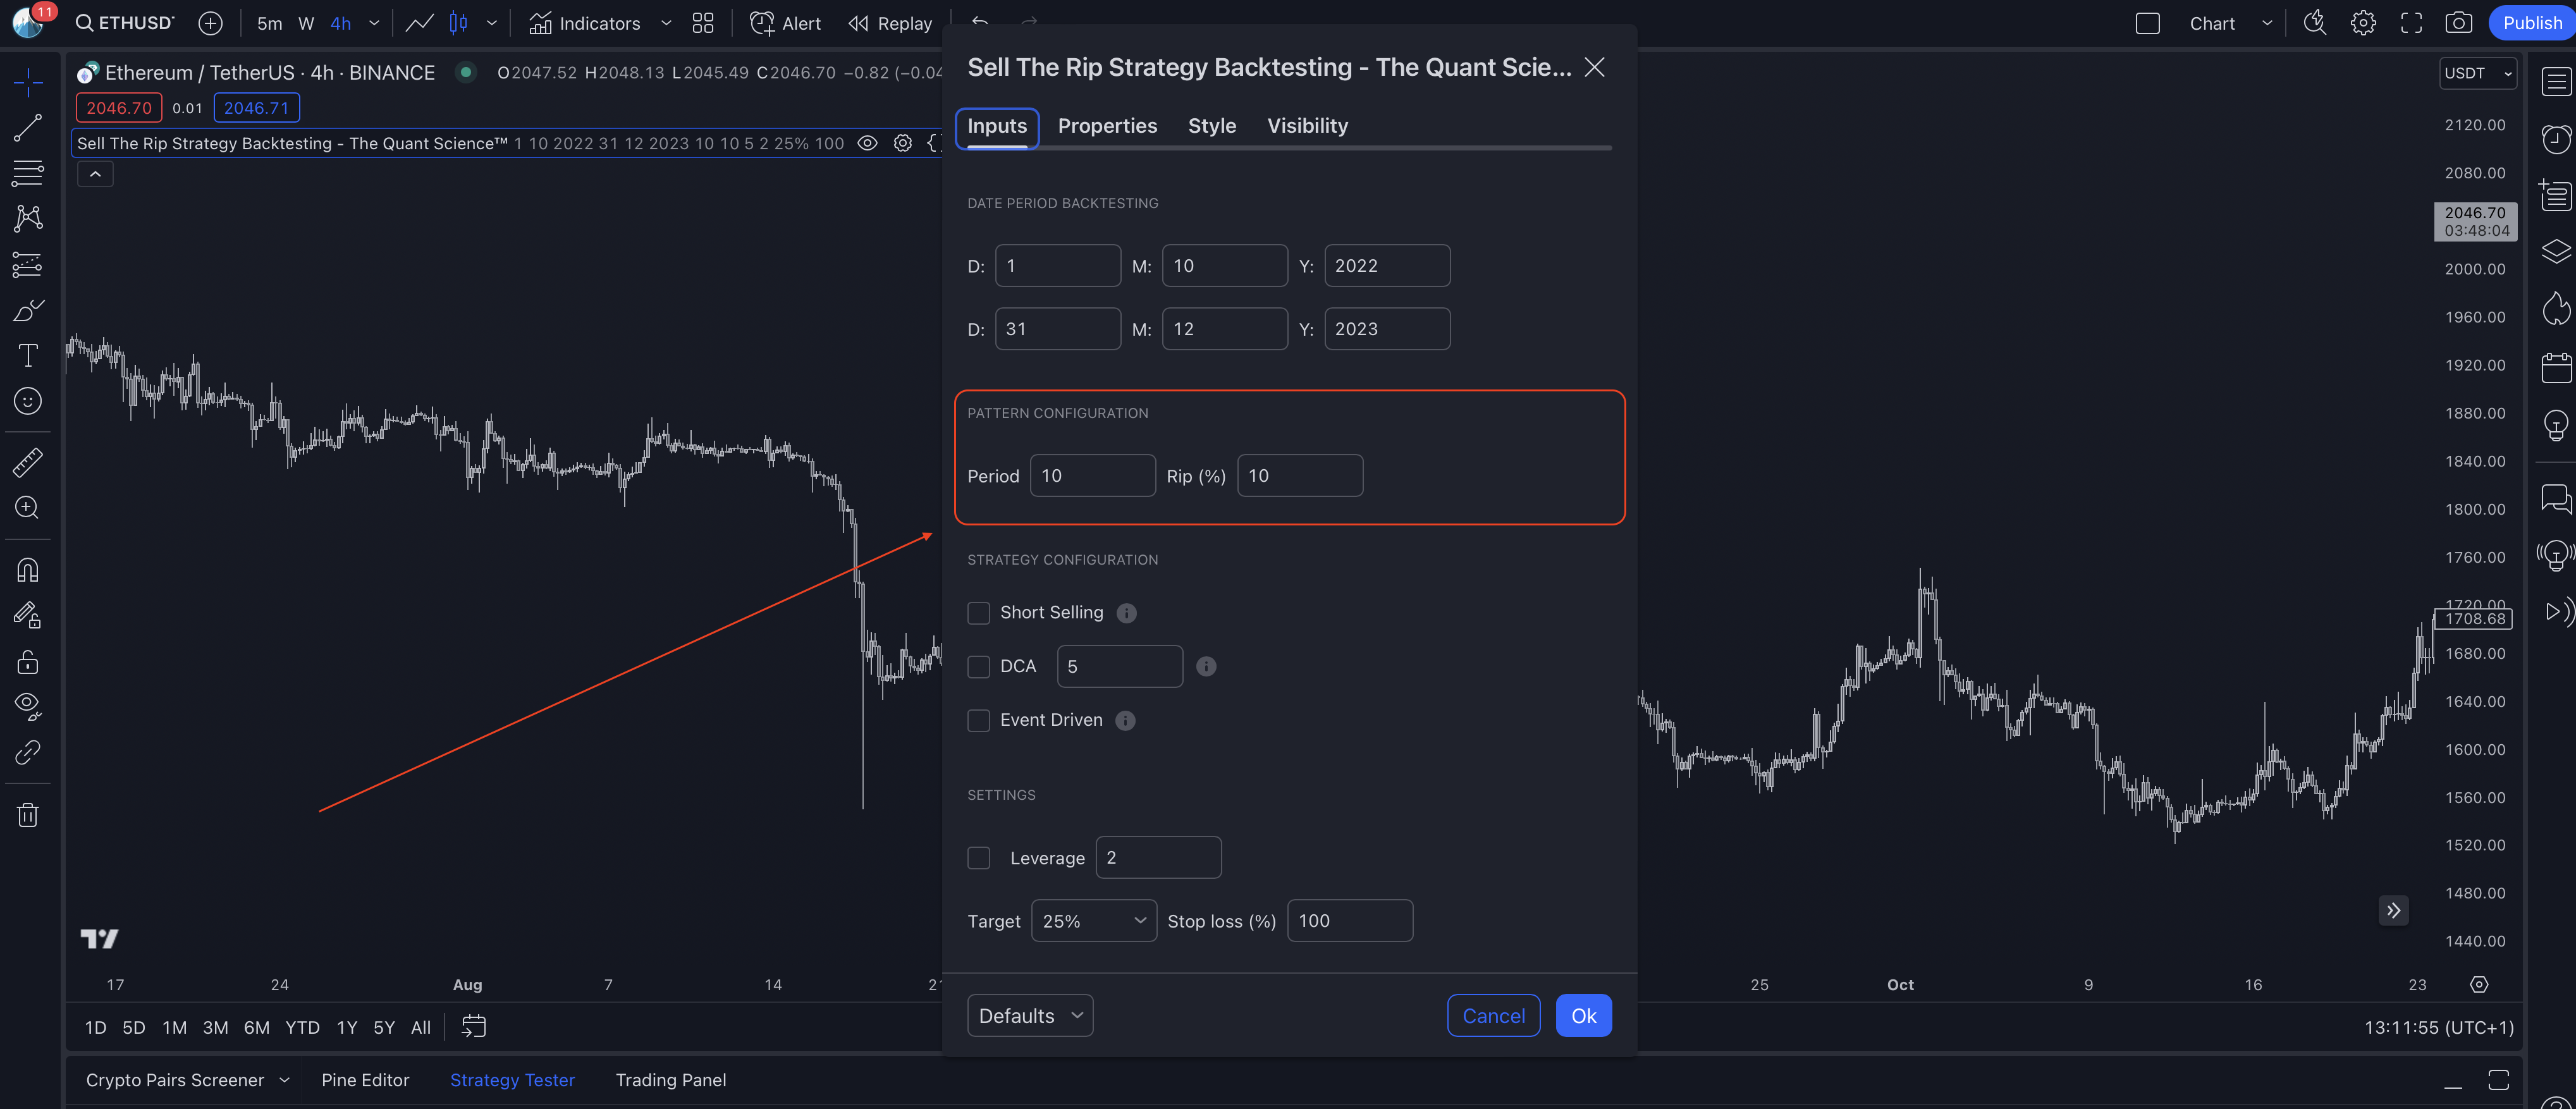Select the trend line drawing tool

[x=28, y=127]
